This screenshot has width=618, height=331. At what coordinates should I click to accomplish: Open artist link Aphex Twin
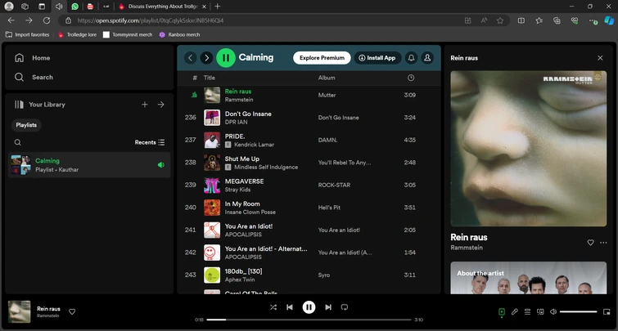click(x=240, y=280)
